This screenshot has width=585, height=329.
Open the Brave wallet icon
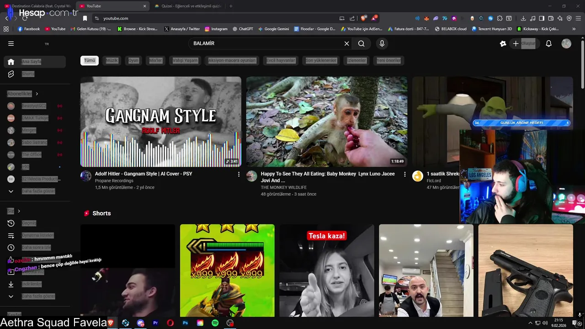(551, 18)
